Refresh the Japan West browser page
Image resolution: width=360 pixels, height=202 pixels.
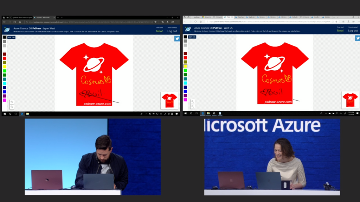(14, 22)
